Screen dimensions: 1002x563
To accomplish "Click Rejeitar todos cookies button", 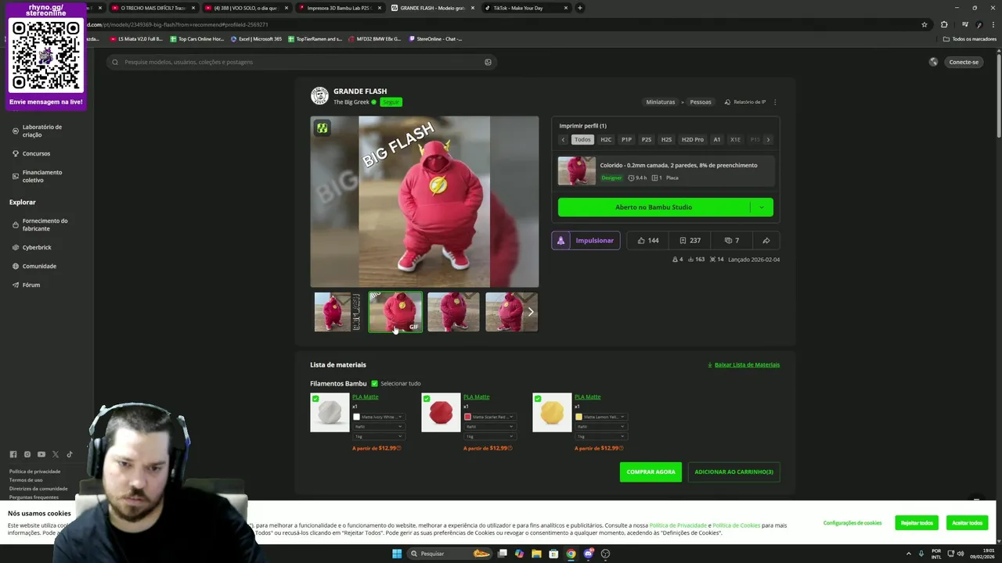I will click(917, 522).
